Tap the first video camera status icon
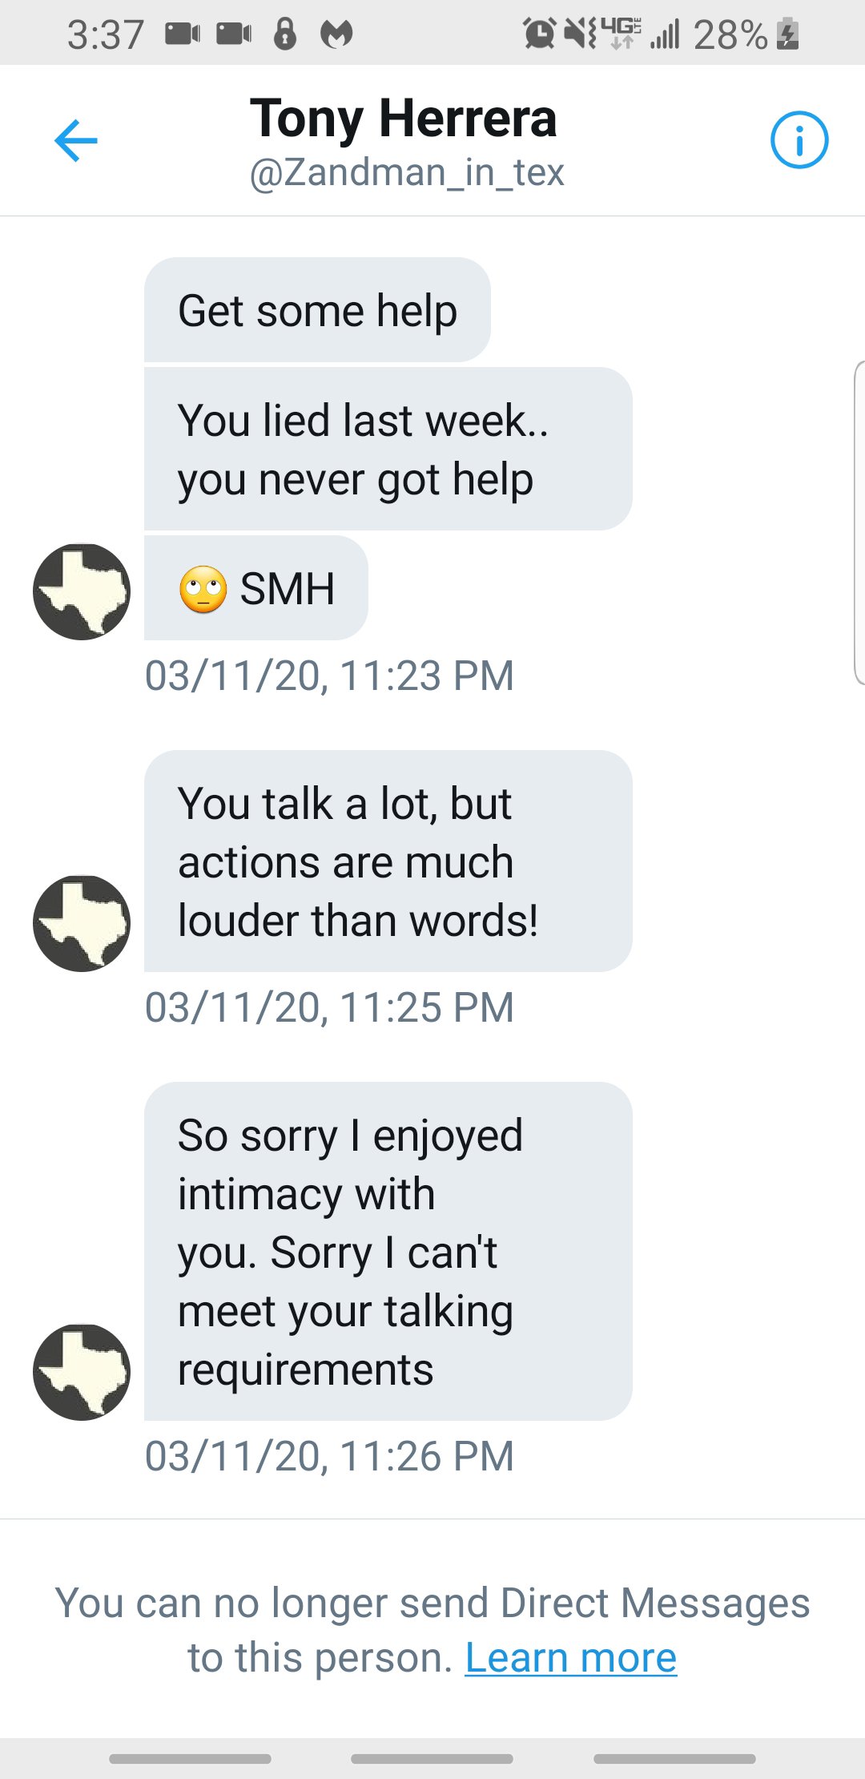Viewport: 865px width, 1779px height. [183, 34]
